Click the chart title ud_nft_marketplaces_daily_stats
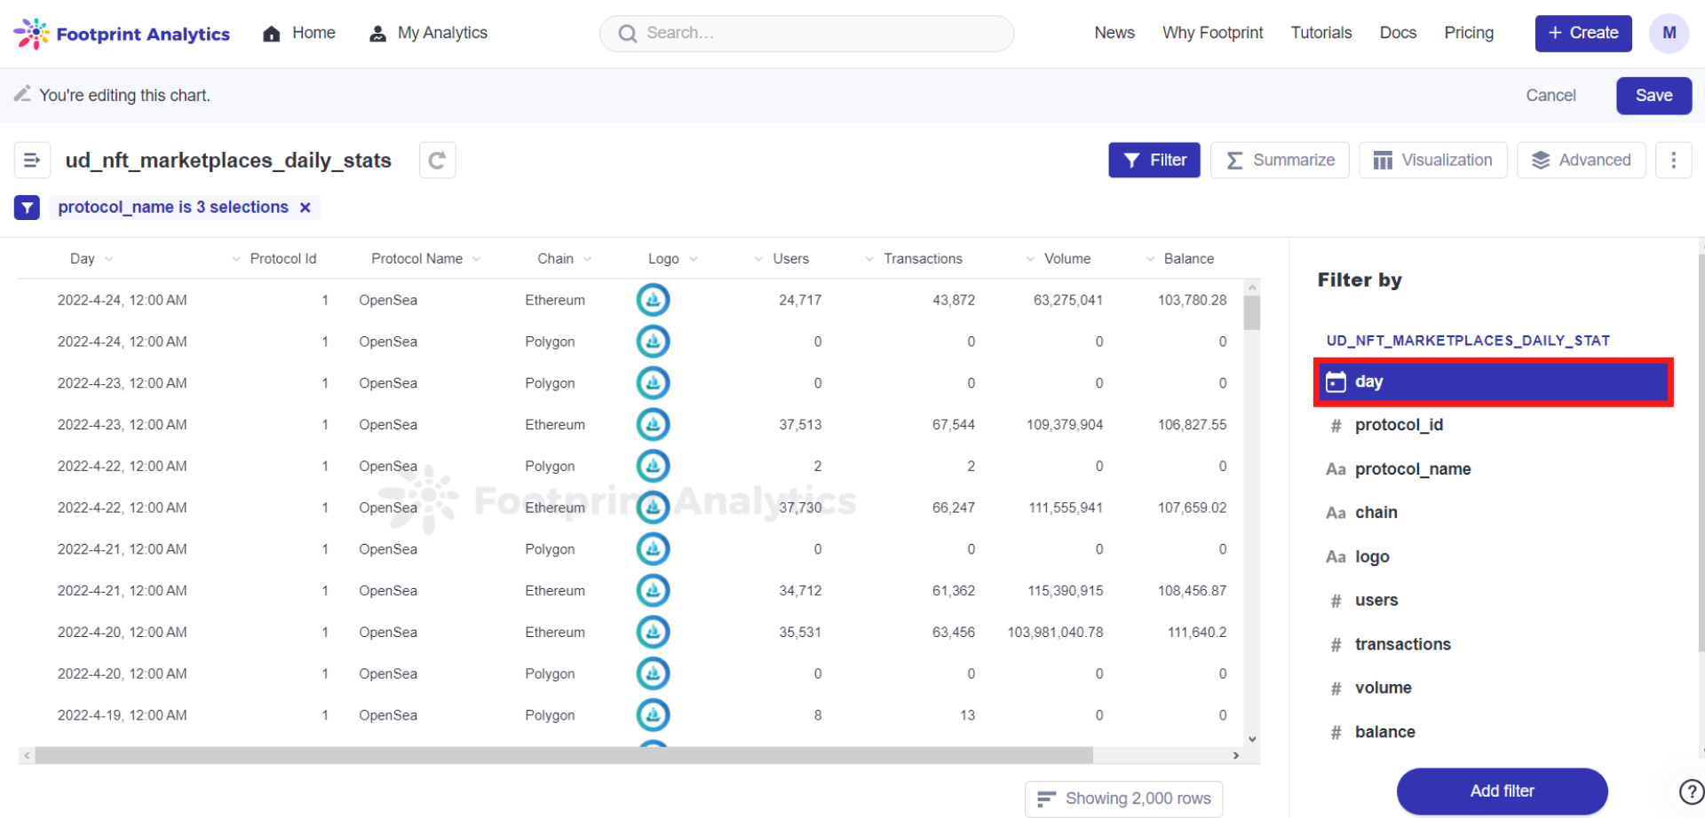The height and width of the screenshot is (818, 1705). (x=228, y=161)
